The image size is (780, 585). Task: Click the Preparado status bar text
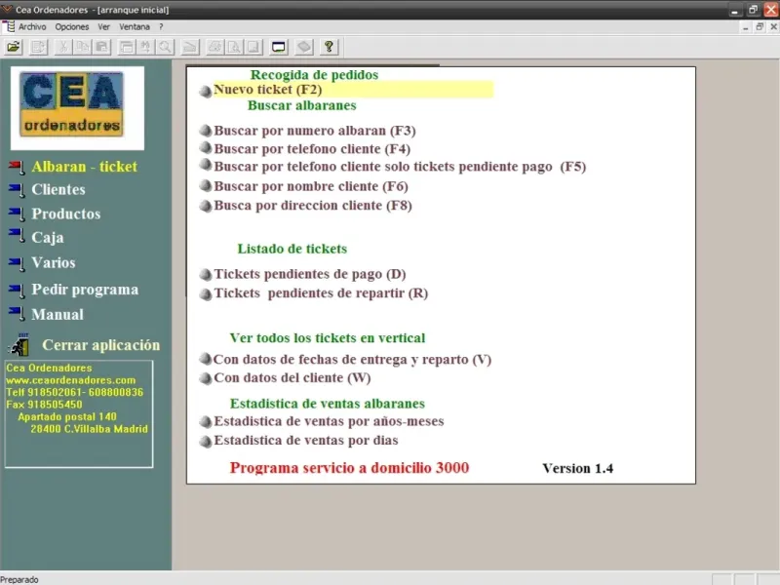(x=19, y=579)
